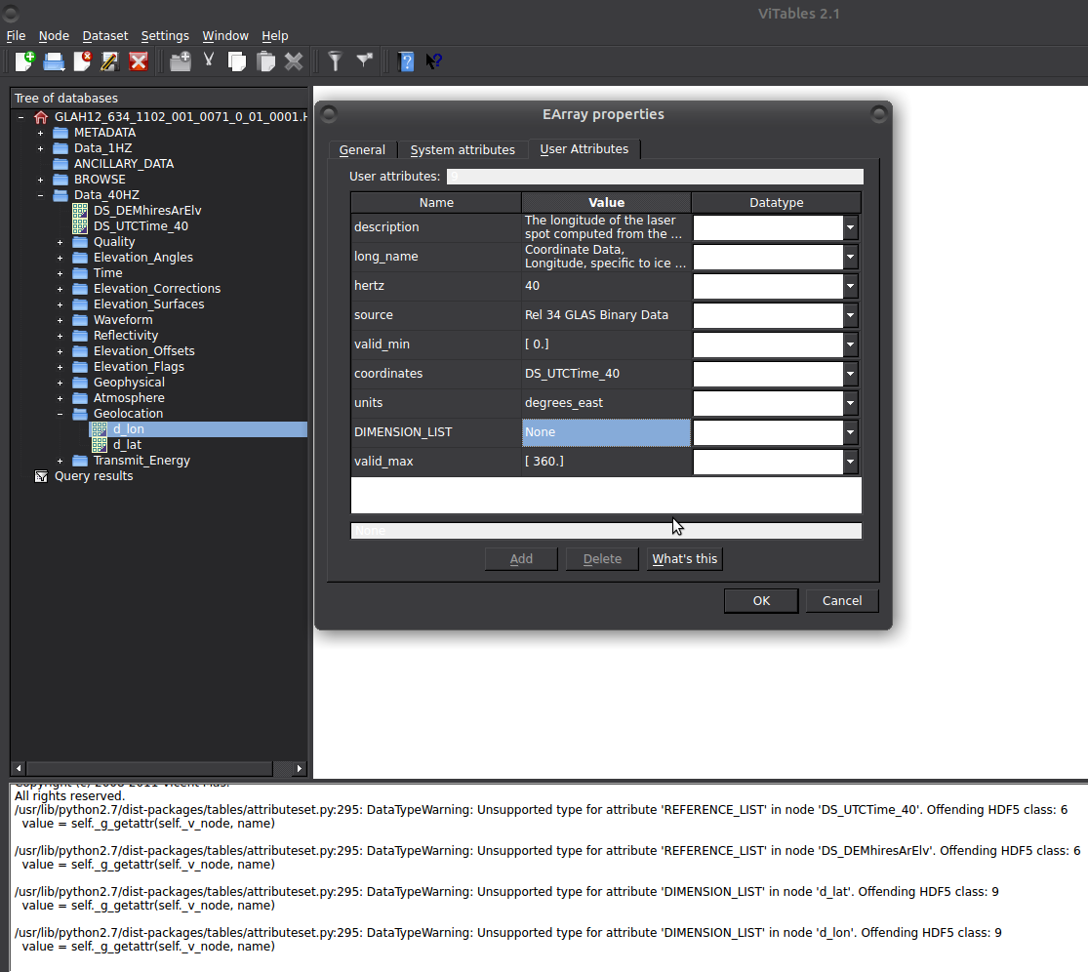The height and width of the screenshot is (972, 1088).
Task: Open the datatype dropdown for units attribute
Action: point(850,403)
